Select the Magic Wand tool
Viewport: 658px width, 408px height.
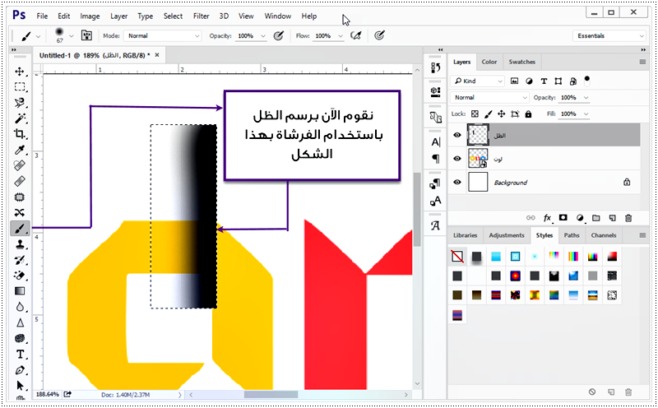pos(20,118)
